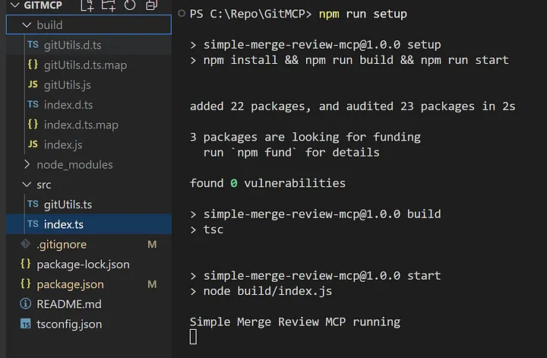Open the modified package.json file
This screenshot has width=547, height=358.
pos(71,284)
